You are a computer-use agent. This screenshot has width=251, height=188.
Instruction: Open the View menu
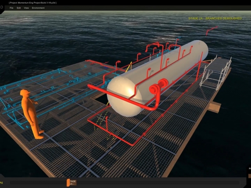pyautogui.click(x=26, y=8)
